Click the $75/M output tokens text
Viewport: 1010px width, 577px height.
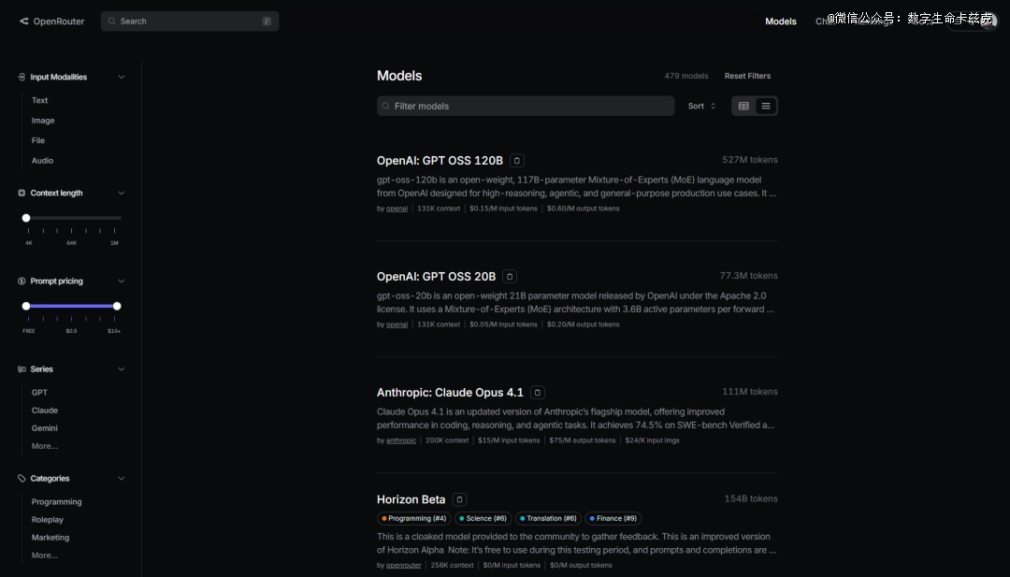click(x=583, y=440)
